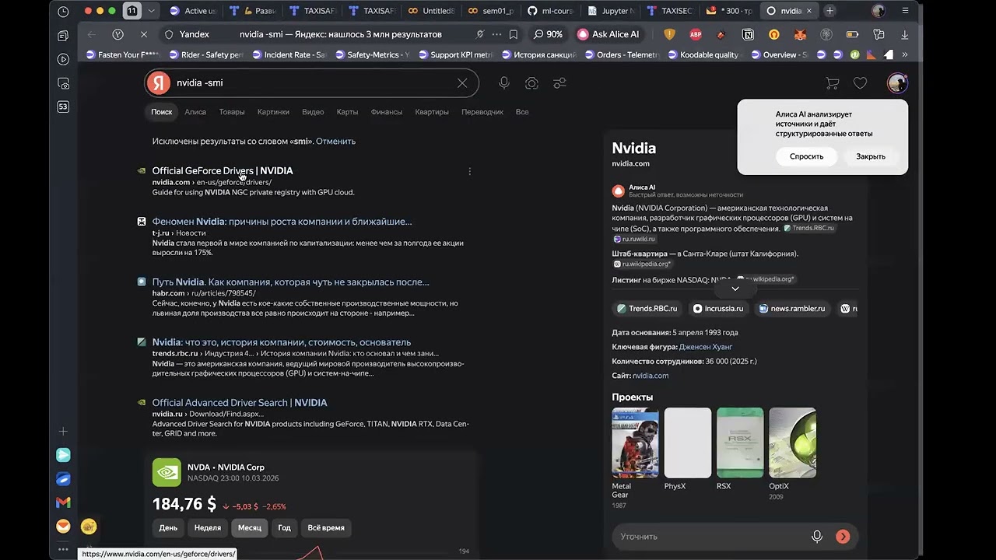Screen dimensions: 996x560
Task: Click the Notion extension icon
Action: pyautogui.click(x=748, y=34)
